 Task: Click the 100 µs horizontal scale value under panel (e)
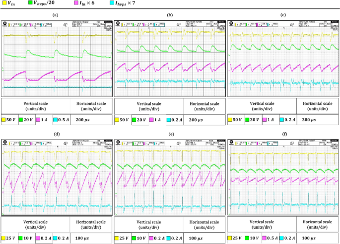pos(196,238)
